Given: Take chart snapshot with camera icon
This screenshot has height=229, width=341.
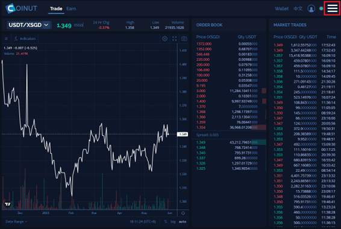Looking at the screenshot, I should (184, 38).
